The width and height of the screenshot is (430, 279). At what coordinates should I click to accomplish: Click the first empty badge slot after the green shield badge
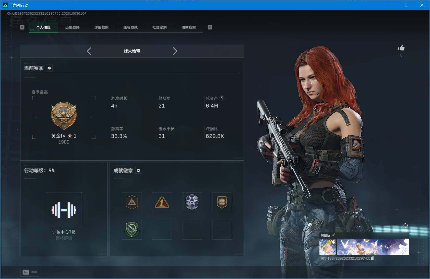162,230
